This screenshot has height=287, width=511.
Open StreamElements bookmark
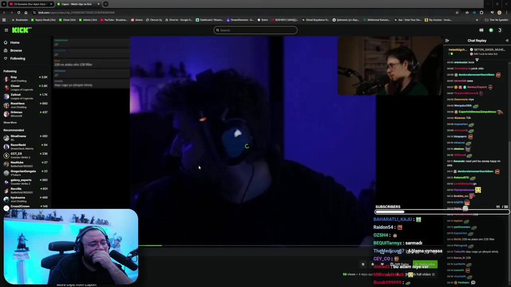[x=240, y=20]
